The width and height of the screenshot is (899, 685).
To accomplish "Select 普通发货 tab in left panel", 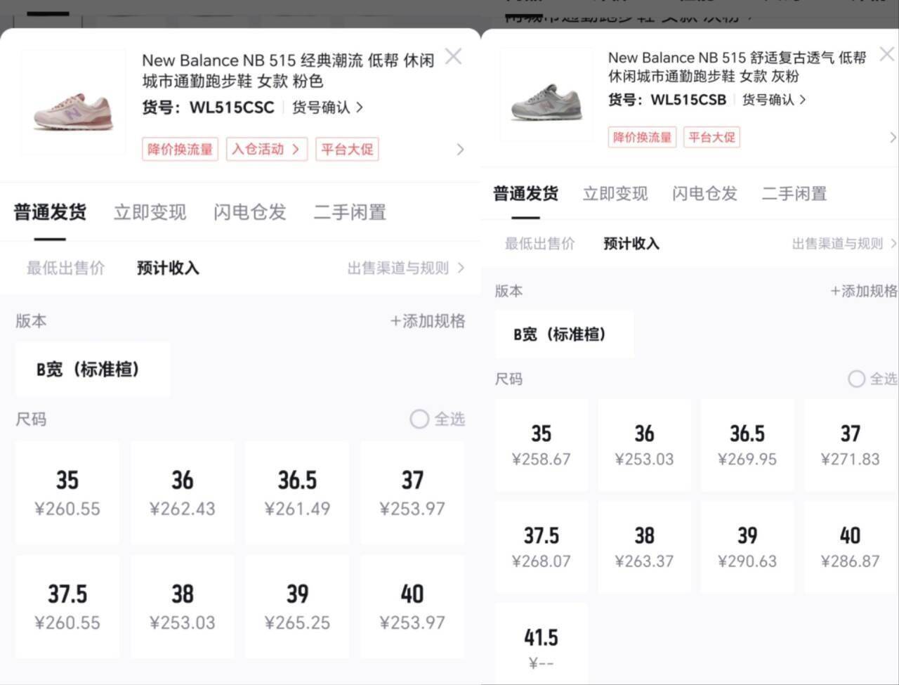I will point(50,212).
